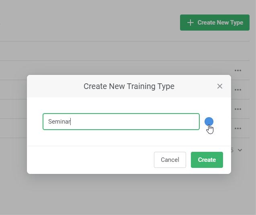256x215 pixels.
Task: Open the blue color picker swatch
Action: coord(209,122)
